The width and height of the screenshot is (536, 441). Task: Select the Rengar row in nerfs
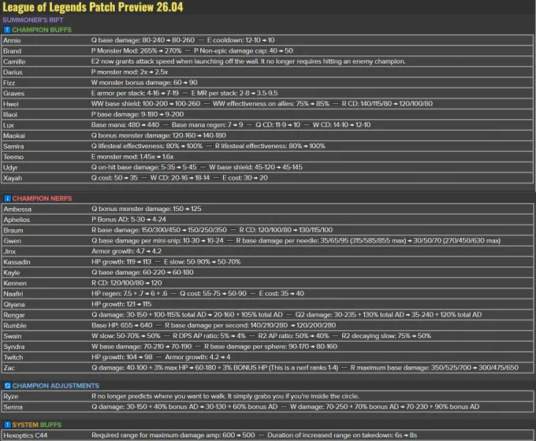[15, 314]
